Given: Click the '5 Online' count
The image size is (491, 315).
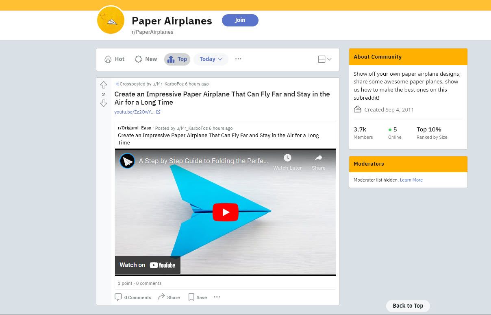Looking at the screenshot, I should tap(395, 133).
